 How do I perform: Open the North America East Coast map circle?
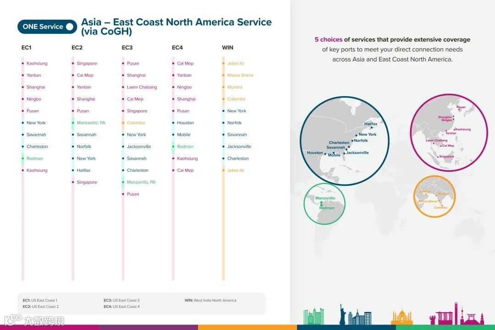[344, 141]
